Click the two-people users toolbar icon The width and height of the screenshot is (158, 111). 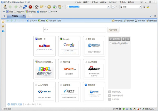(x=60, y=7)
